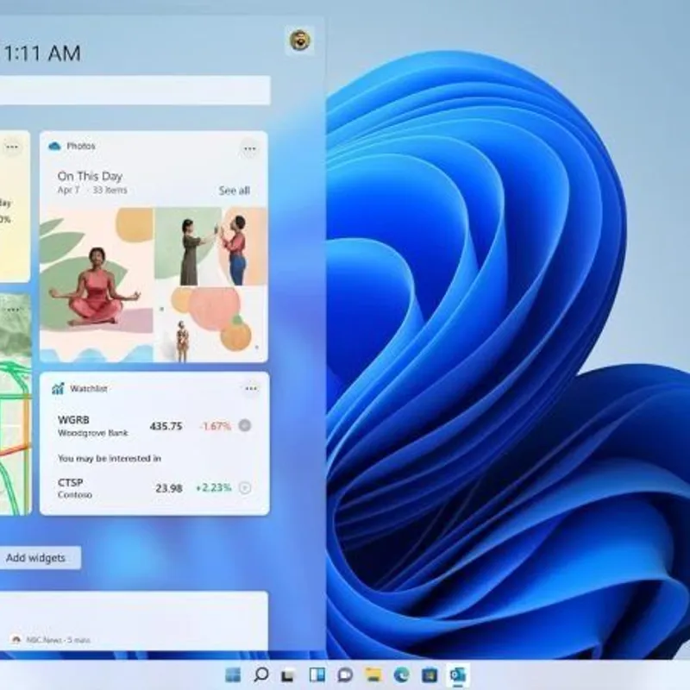Click the 435.75 stock price
The height and width of the screenshot is (690, 690).
point(166,426)
